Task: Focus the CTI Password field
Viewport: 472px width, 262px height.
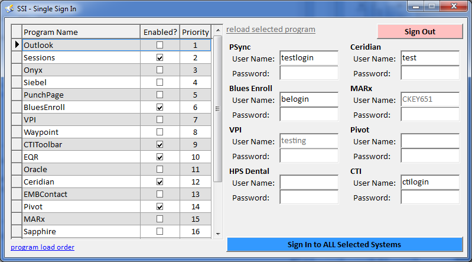Action: pos(430,197)
